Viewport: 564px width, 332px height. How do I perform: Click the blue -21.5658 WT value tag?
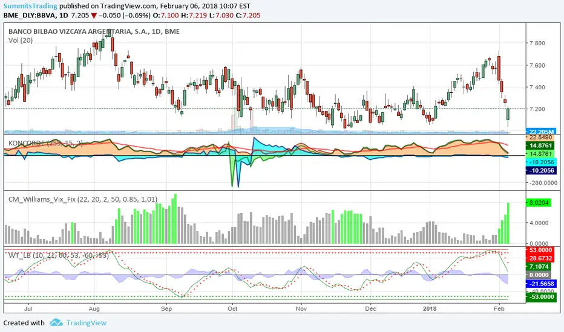[540, 284]
